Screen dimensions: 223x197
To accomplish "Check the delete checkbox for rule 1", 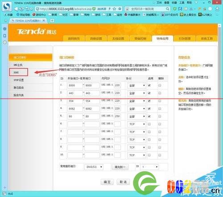I will (x=160, y=85).
